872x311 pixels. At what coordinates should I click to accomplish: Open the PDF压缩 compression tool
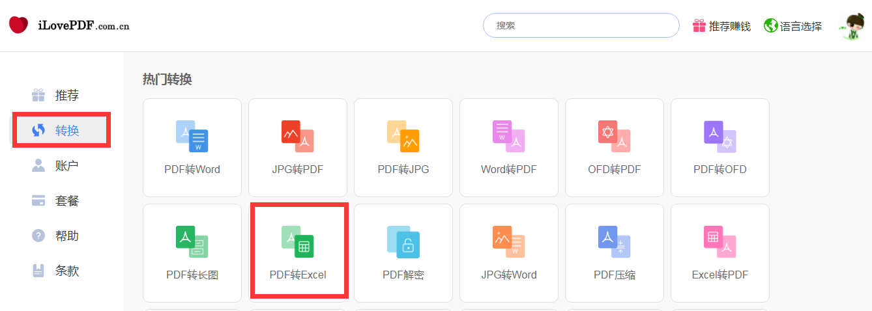615,252
